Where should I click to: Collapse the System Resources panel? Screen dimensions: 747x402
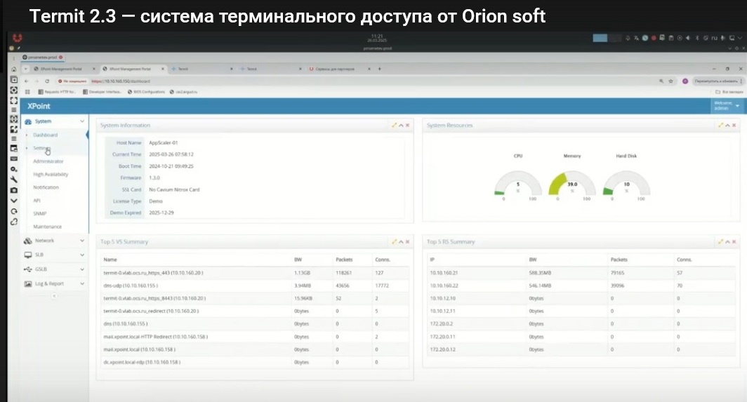tap(727, 126)
